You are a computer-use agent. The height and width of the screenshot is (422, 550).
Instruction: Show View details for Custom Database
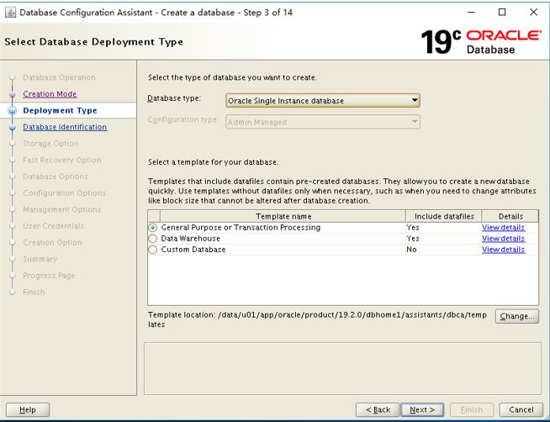coord(503,250)
